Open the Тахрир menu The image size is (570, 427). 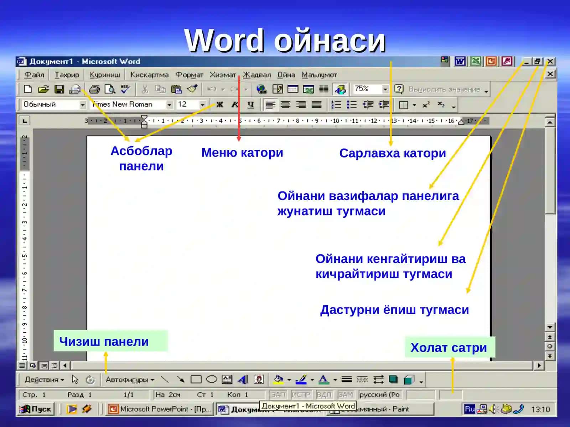(x=67, y=75)
